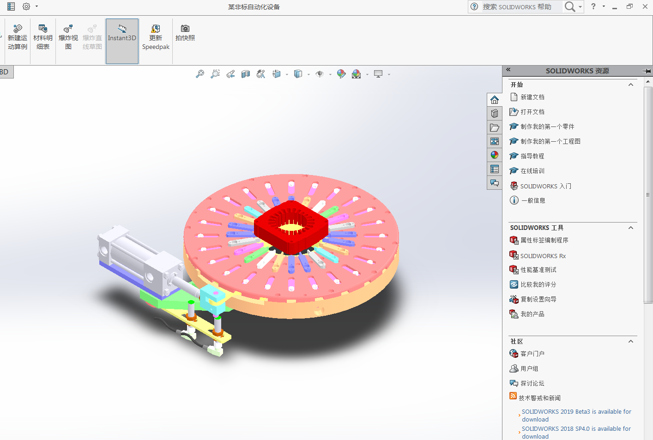Click the Display Style icon
The height and width of the screenshot is (440, 653).
298,74
